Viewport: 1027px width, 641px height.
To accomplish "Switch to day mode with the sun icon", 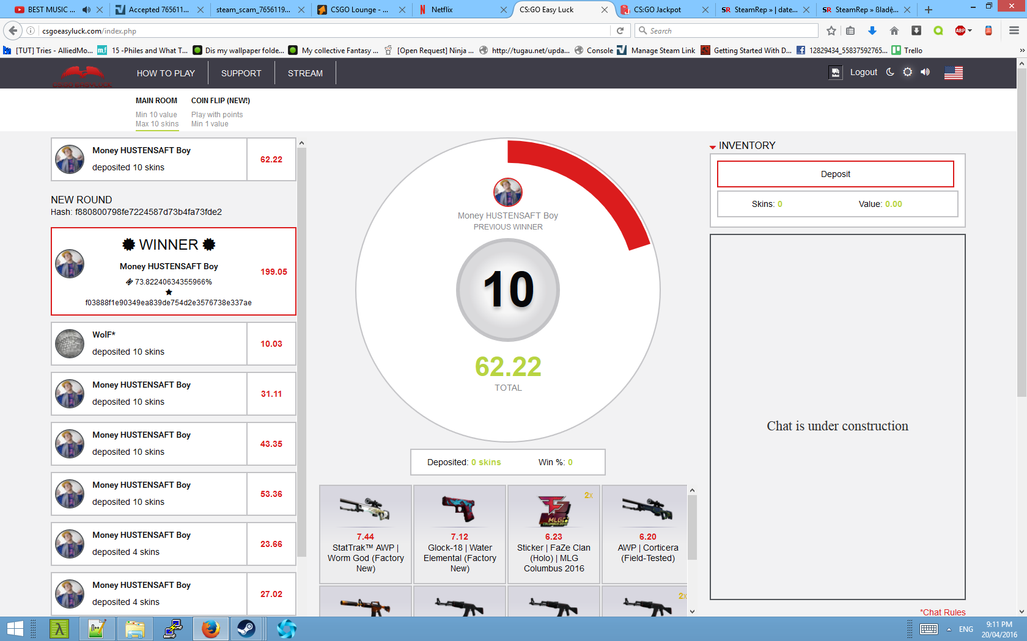I will (908, 72).
